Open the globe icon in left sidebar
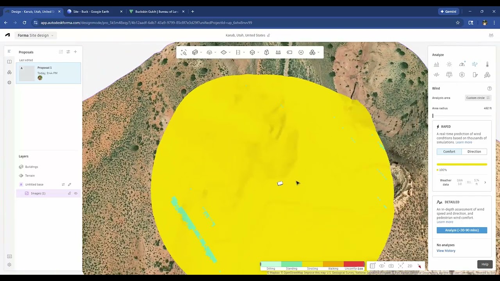 pos(9,83)
